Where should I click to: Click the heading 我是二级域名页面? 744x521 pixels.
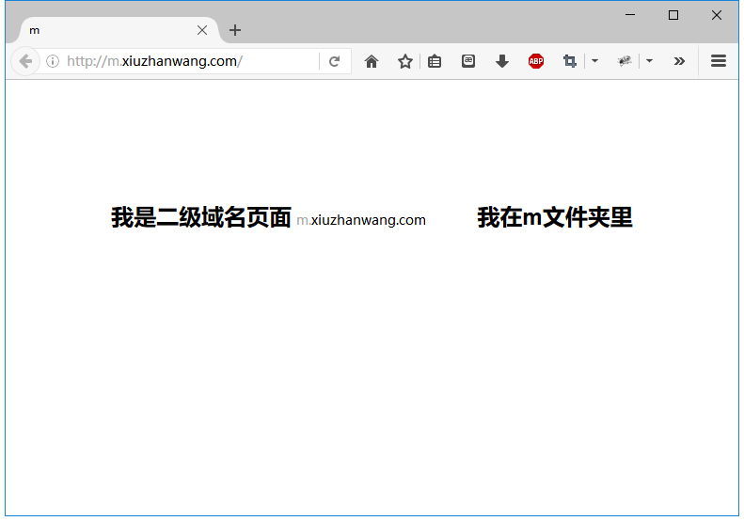coord(201,218)
